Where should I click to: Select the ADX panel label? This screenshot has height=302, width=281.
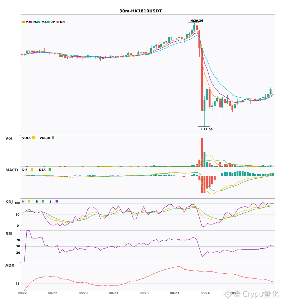10,265
